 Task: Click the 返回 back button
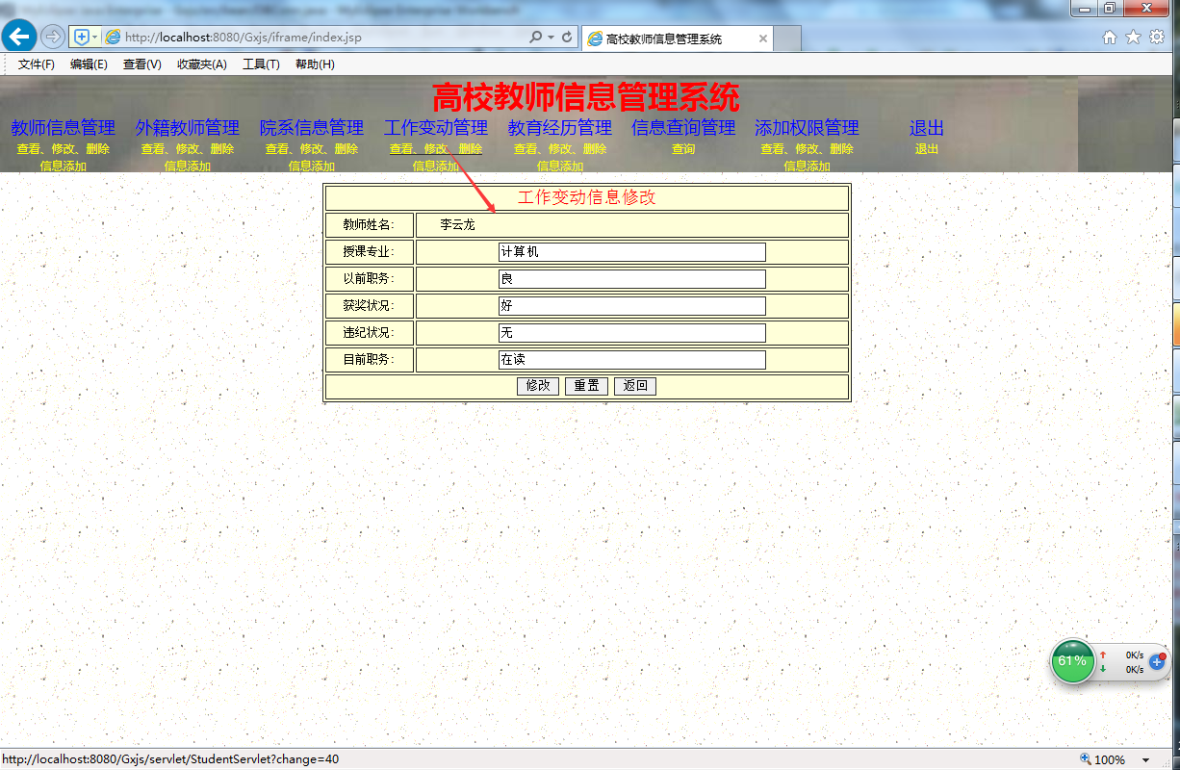tap(635, 386)
